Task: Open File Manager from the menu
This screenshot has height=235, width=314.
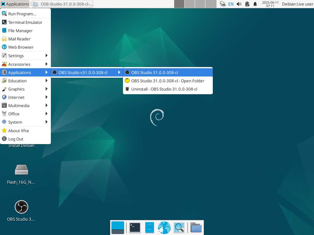Action: pyautogui.click(x=25, y=31)
